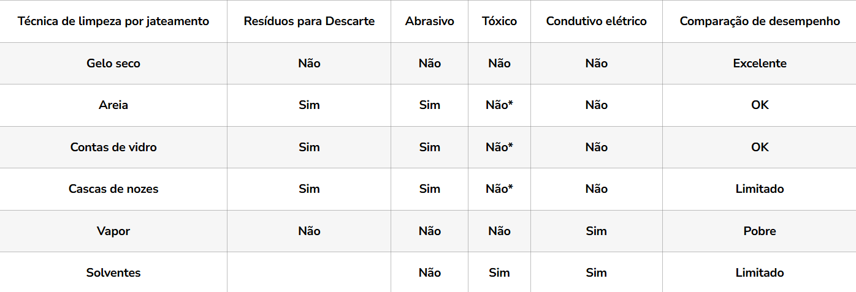Click 'Não*' toxic cell in Areia row
This screenshot has width=856, height=292.
[500, 105]
